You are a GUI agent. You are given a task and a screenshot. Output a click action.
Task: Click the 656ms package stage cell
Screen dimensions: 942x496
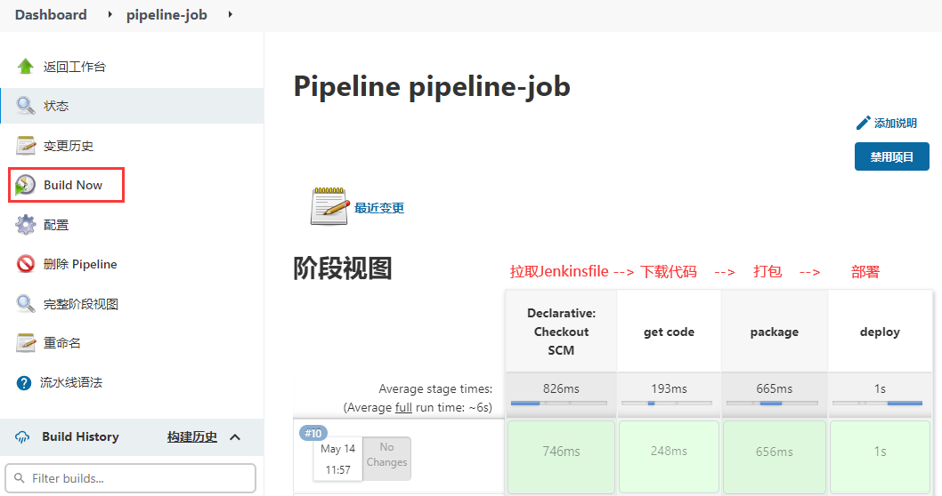click(x=774, y=456)
